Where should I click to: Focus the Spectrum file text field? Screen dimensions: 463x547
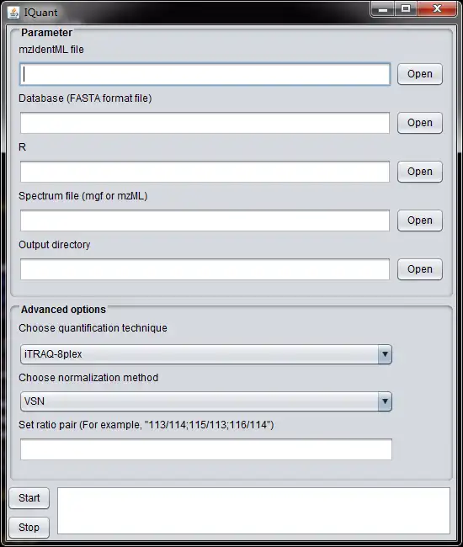205,220
